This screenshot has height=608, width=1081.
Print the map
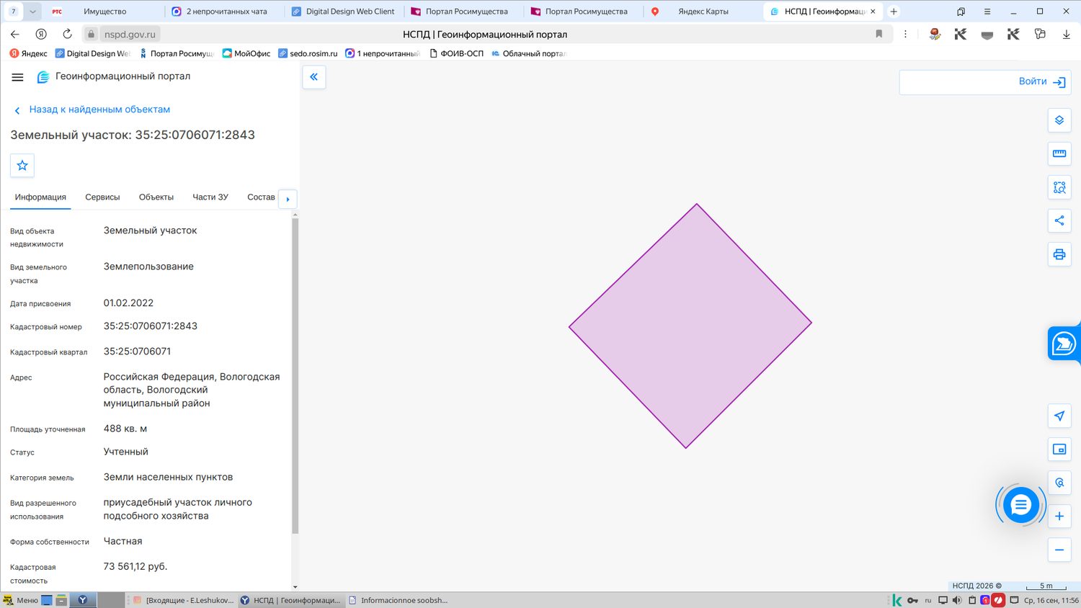(x=1059, y=254)
